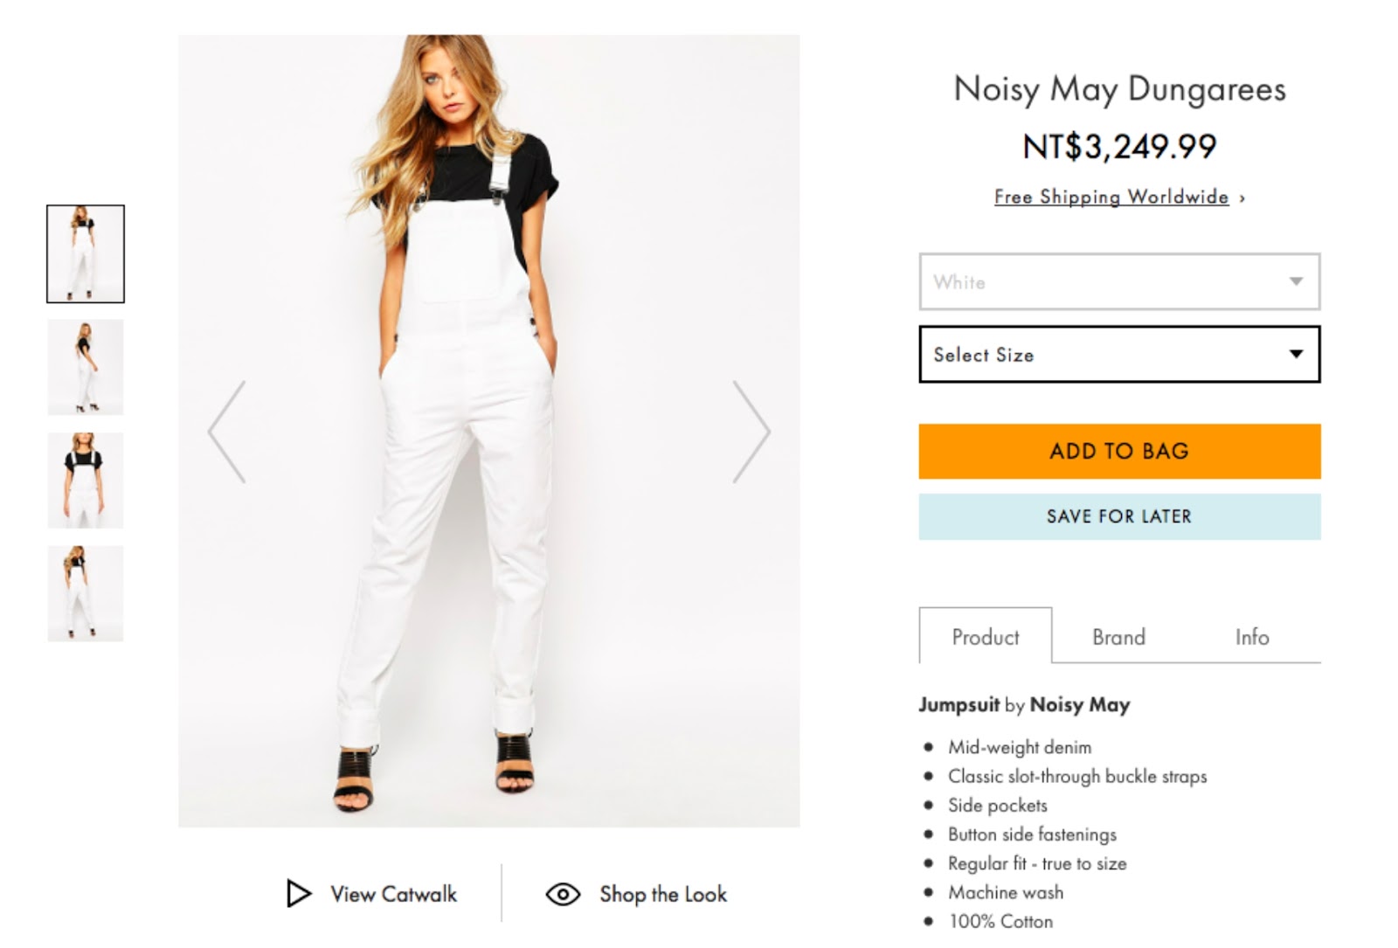The width and height of the screenshot is (1398, 948).
Task: Click the Free Shipping chevron arrow
Action: coord(1242,199)
